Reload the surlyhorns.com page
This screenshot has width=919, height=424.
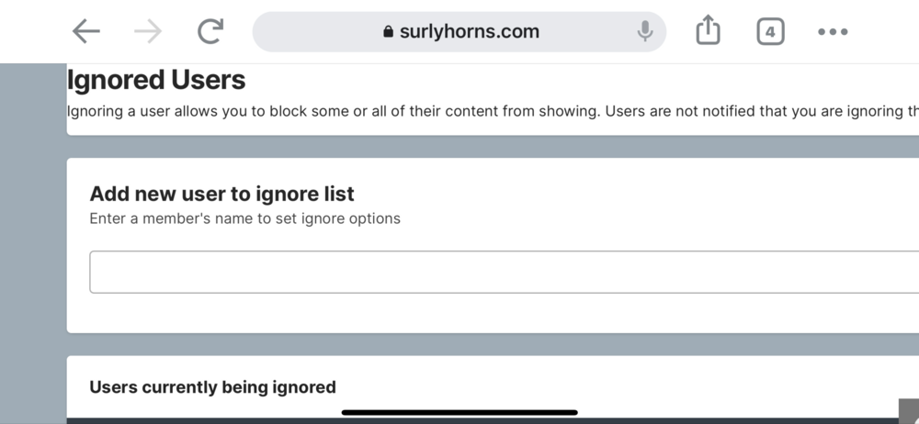click(210, 32)
